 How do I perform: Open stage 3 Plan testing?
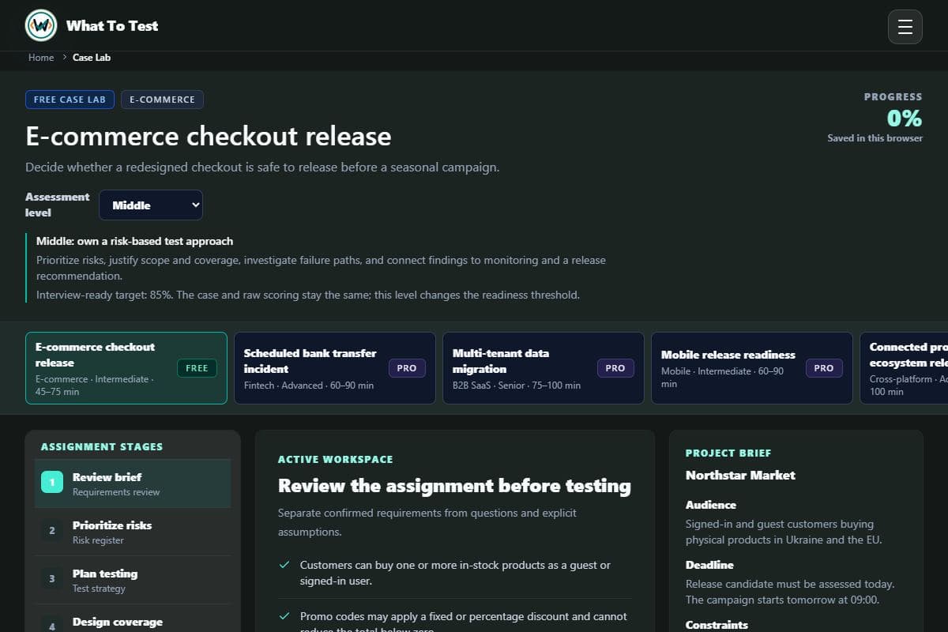point(133,581)
